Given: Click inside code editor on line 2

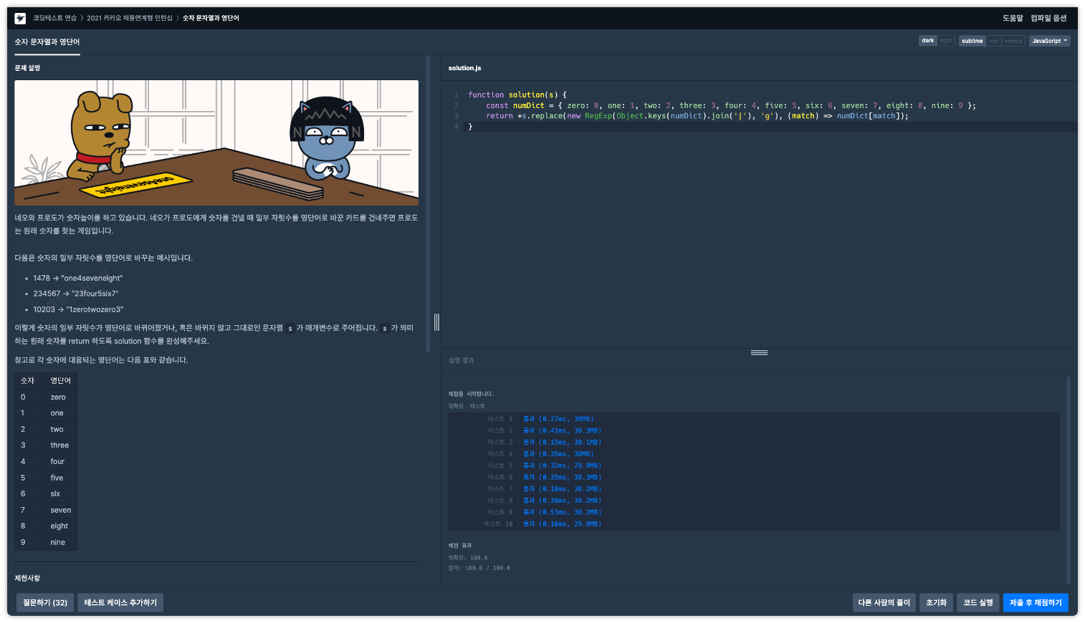Looking at the screenshot, I should click(x=731, y=105).
